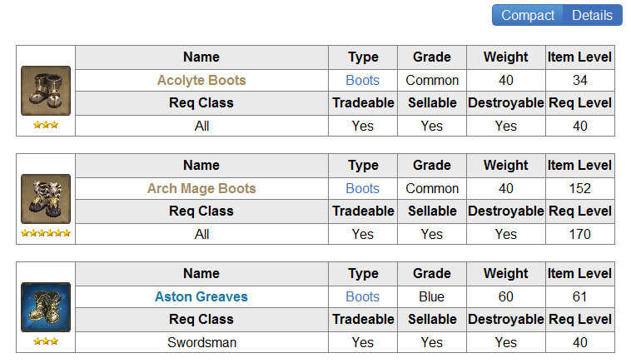Click the three-star rating under Acolyte Boots
The image size is (631, 363).
coord(46,125)
